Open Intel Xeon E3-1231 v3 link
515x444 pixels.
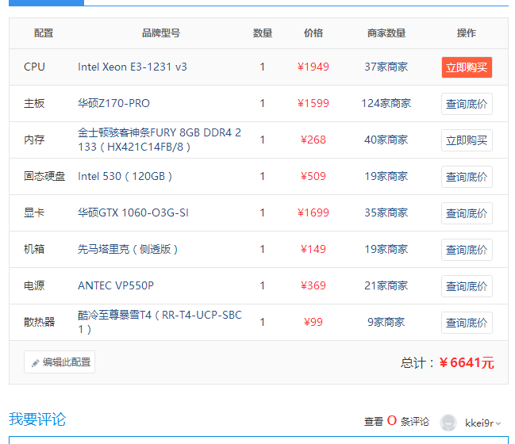(132, 67)
